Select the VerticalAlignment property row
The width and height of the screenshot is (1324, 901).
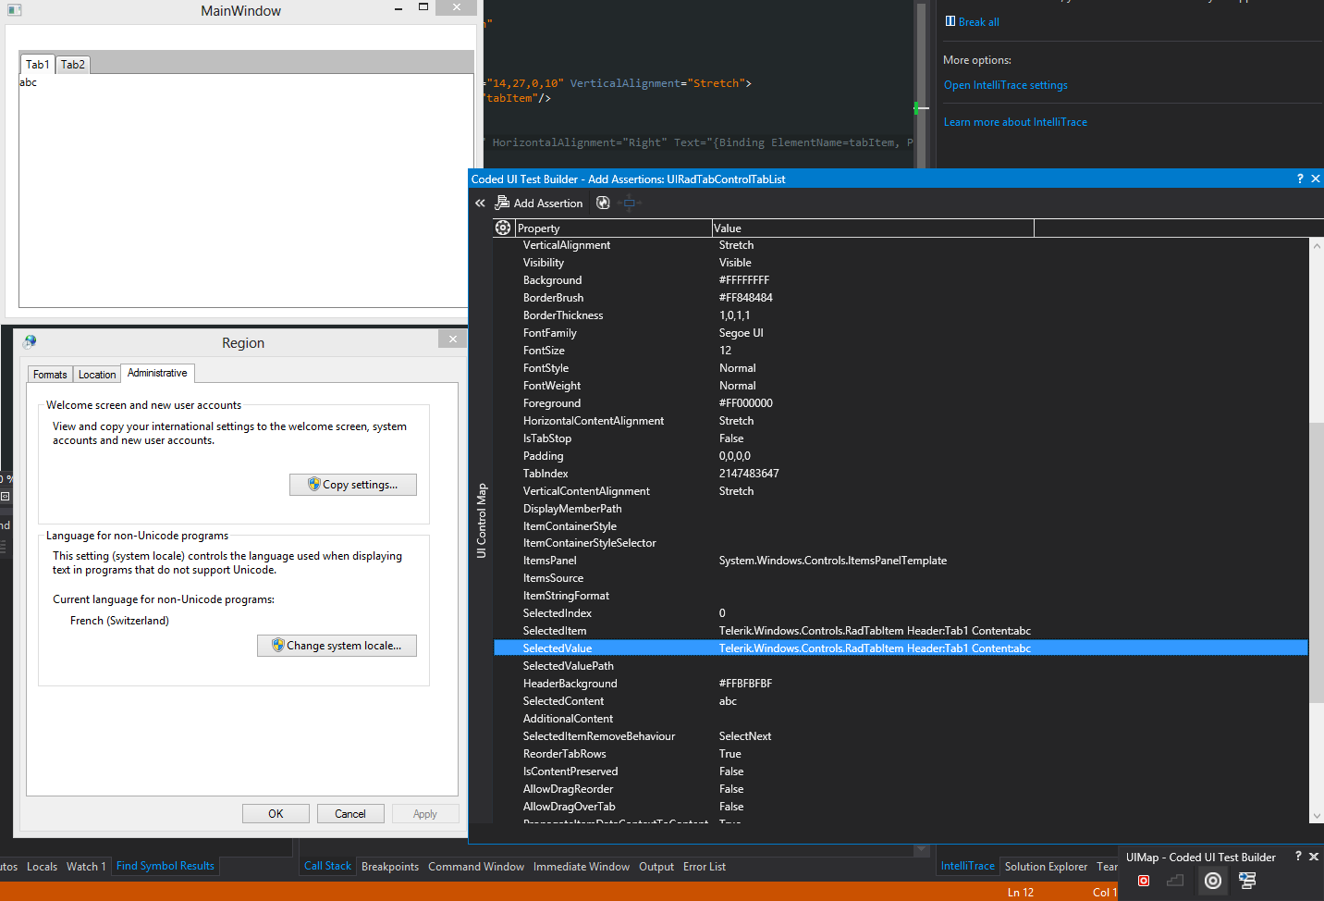[901, 245]
